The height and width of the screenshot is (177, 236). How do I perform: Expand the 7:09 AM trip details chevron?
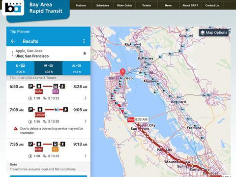[x=86, y=121]
